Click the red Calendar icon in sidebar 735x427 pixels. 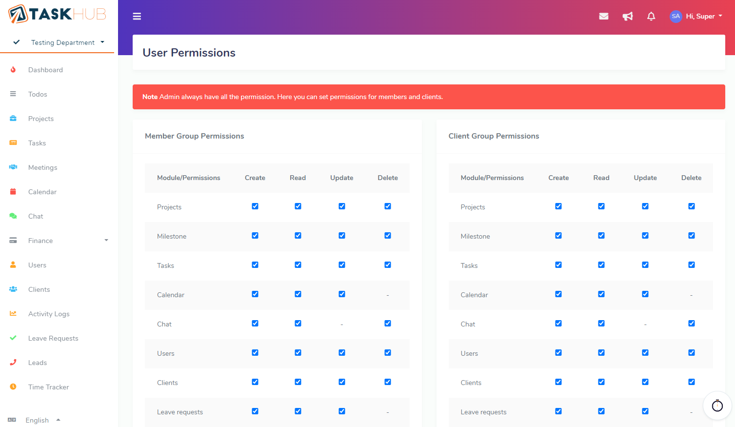(13, 192)
